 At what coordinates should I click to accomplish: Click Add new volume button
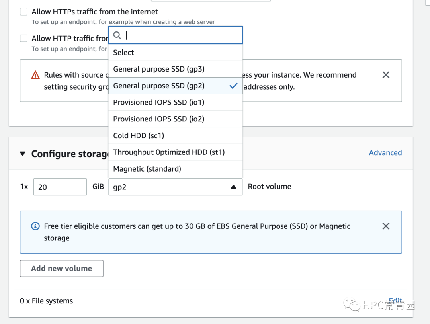62,269
